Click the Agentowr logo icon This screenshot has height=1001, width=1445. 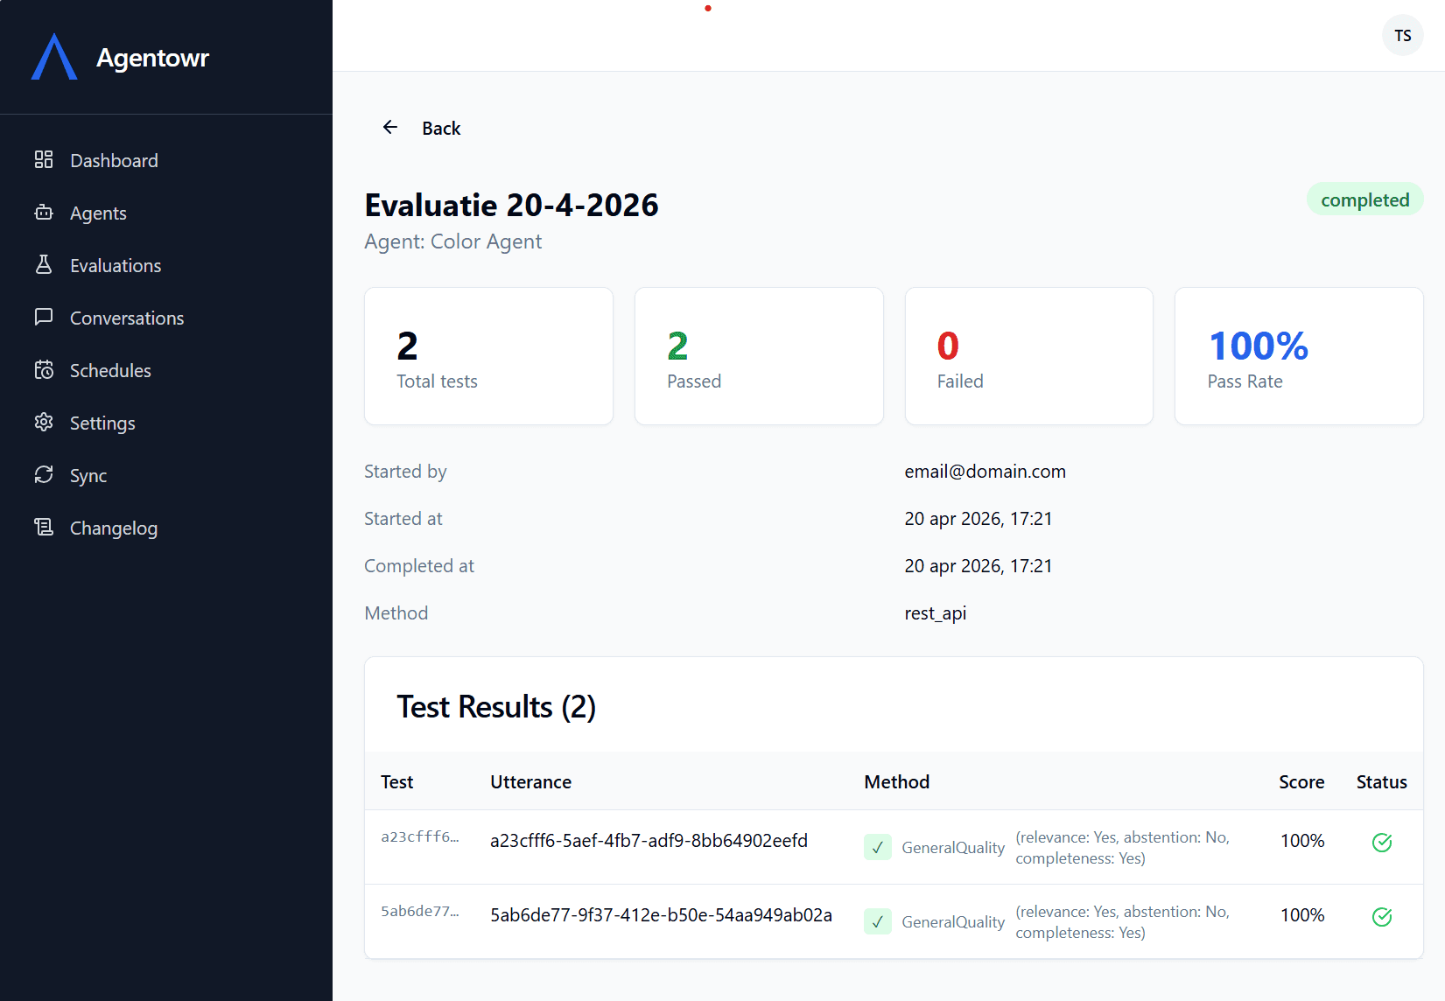[54, 57]
